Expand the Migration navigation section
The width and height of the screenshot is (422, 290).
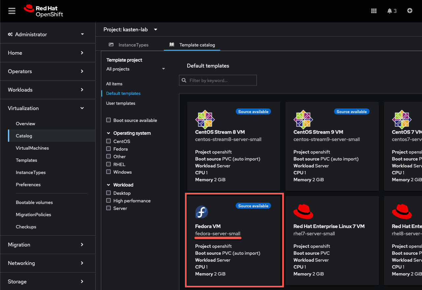[x=48, y=245]
